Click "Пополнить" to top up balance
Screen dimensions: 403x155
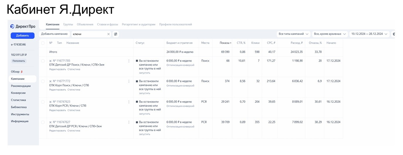(x=19, y=61)
